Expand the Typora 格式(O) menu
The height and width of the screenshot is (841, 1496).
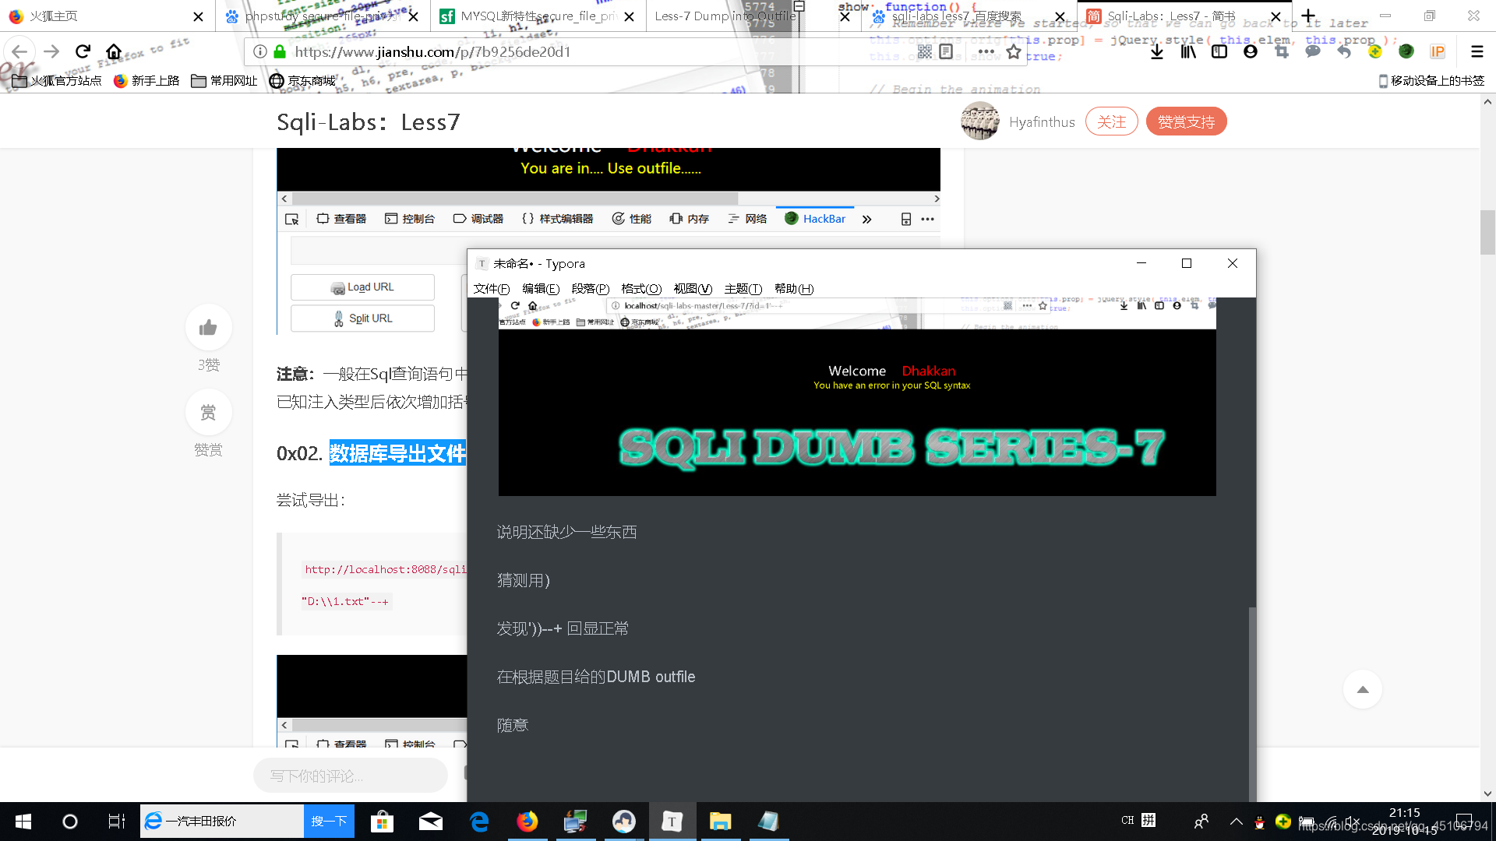coord(639,289)
